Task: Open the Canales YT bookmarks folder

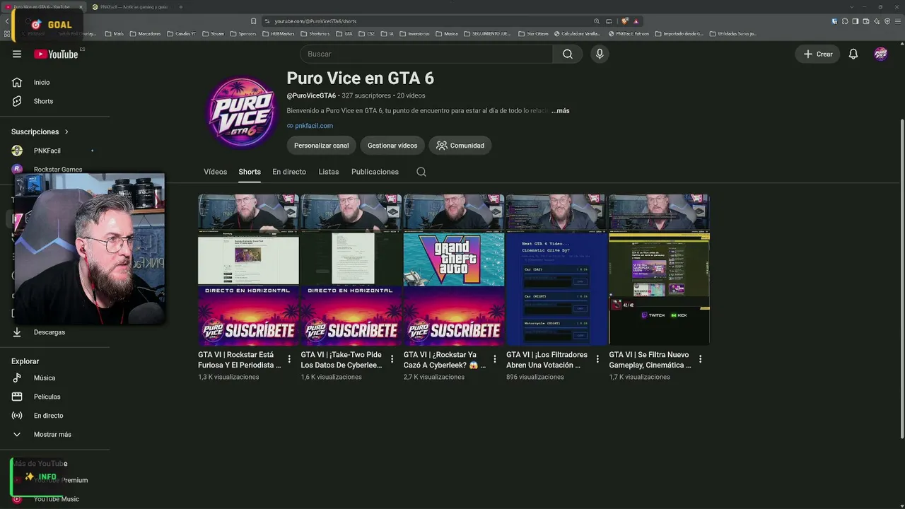Action: click(181, 33)
